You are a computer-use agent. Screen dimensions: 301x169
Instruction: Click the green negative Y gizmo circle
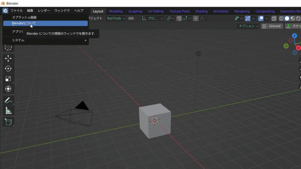pos(286,46)
